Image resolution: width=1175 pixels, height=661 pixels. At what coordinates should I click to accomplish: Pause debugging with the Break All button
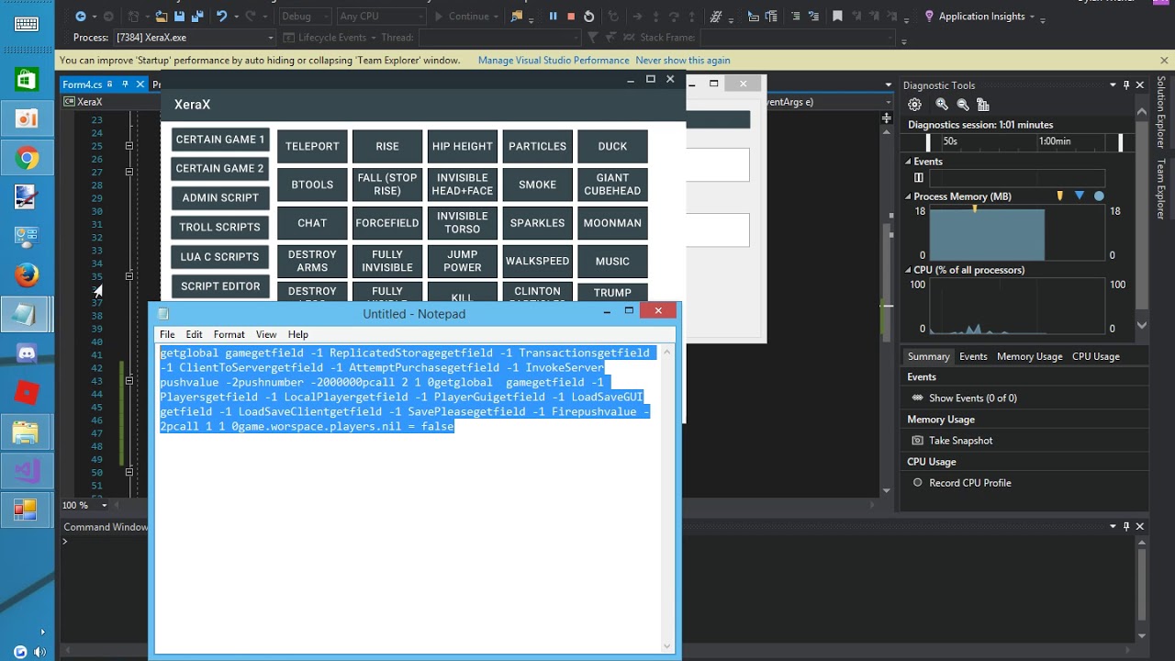tap(553, 17)
